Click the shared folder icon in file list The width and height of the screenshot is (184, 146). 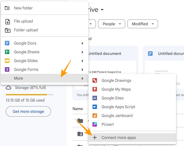(x=80, y=134)
